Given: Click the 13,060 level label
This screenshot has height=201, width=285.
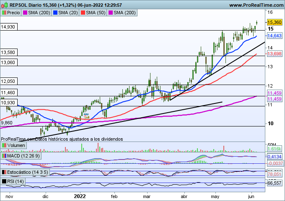Looking at the screenshot, I should [9, 62].
